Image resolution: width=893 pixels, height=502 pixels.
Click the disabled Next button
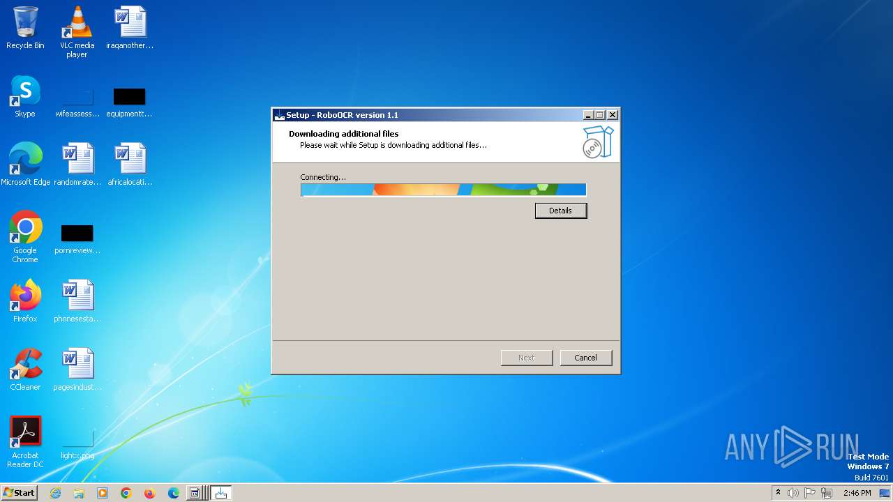tap(527, 358)
